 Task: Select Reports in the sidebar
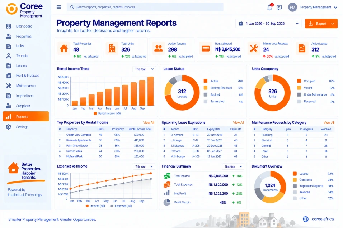tap(26, 117)
